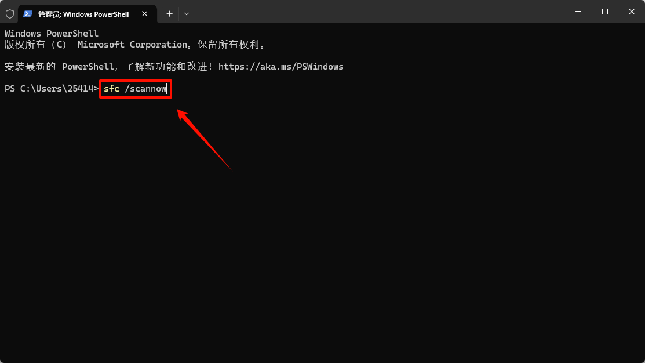Viewport: 645px width, 363px height.
Task: Open a new tab with the plus button
Action: pyautogui.click(x=169, y=13)
